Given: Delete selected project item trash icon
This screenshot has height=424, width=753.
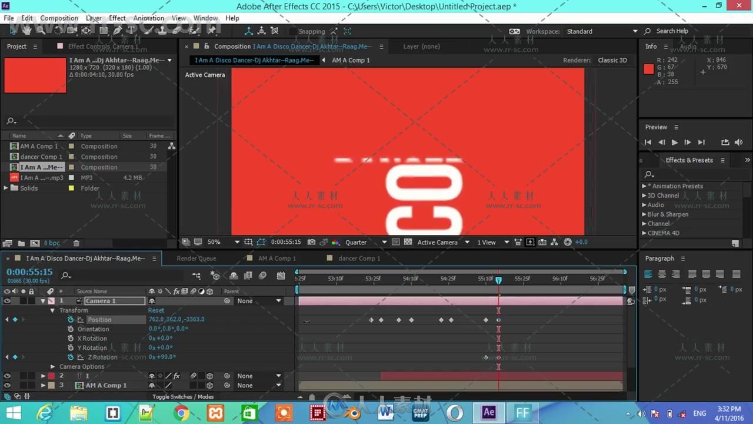Looking at the screenshot, I should click(x=76, y=243).
